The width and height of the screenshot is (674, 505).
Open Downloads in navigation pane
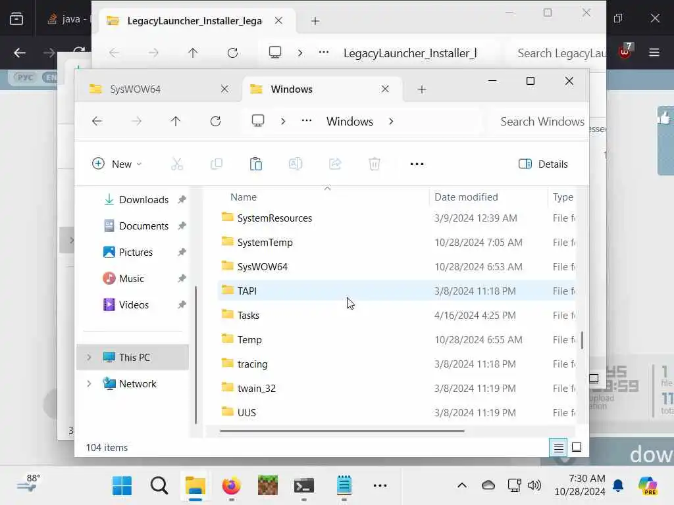click(143, 200)
